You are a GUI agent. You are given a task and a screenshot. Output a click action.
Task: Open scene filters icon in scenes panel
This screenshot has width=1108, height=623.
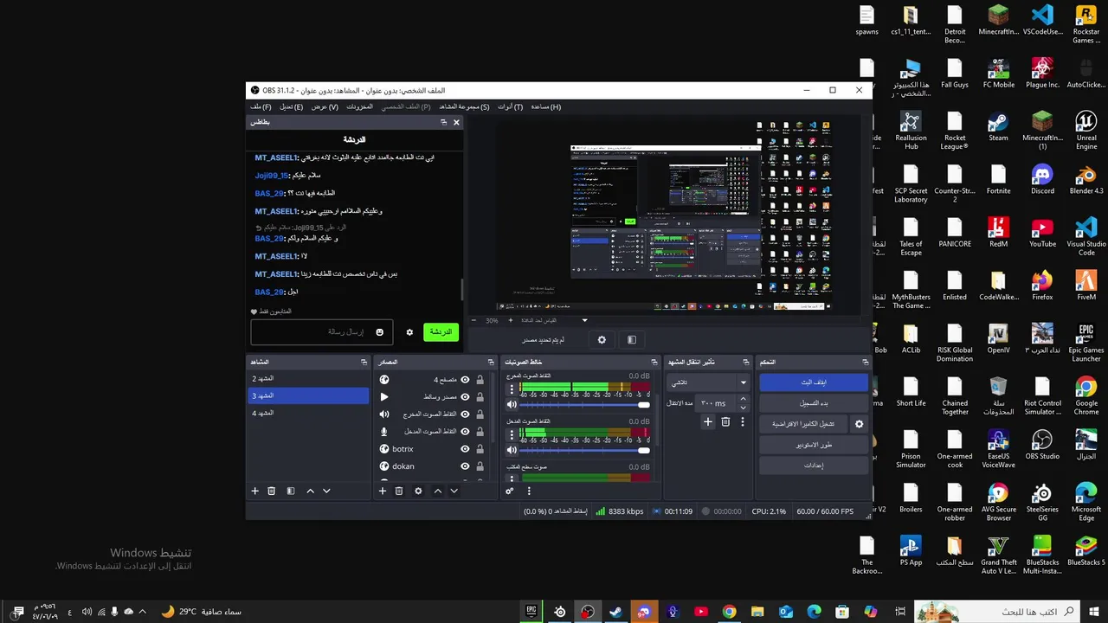[291, 491]
